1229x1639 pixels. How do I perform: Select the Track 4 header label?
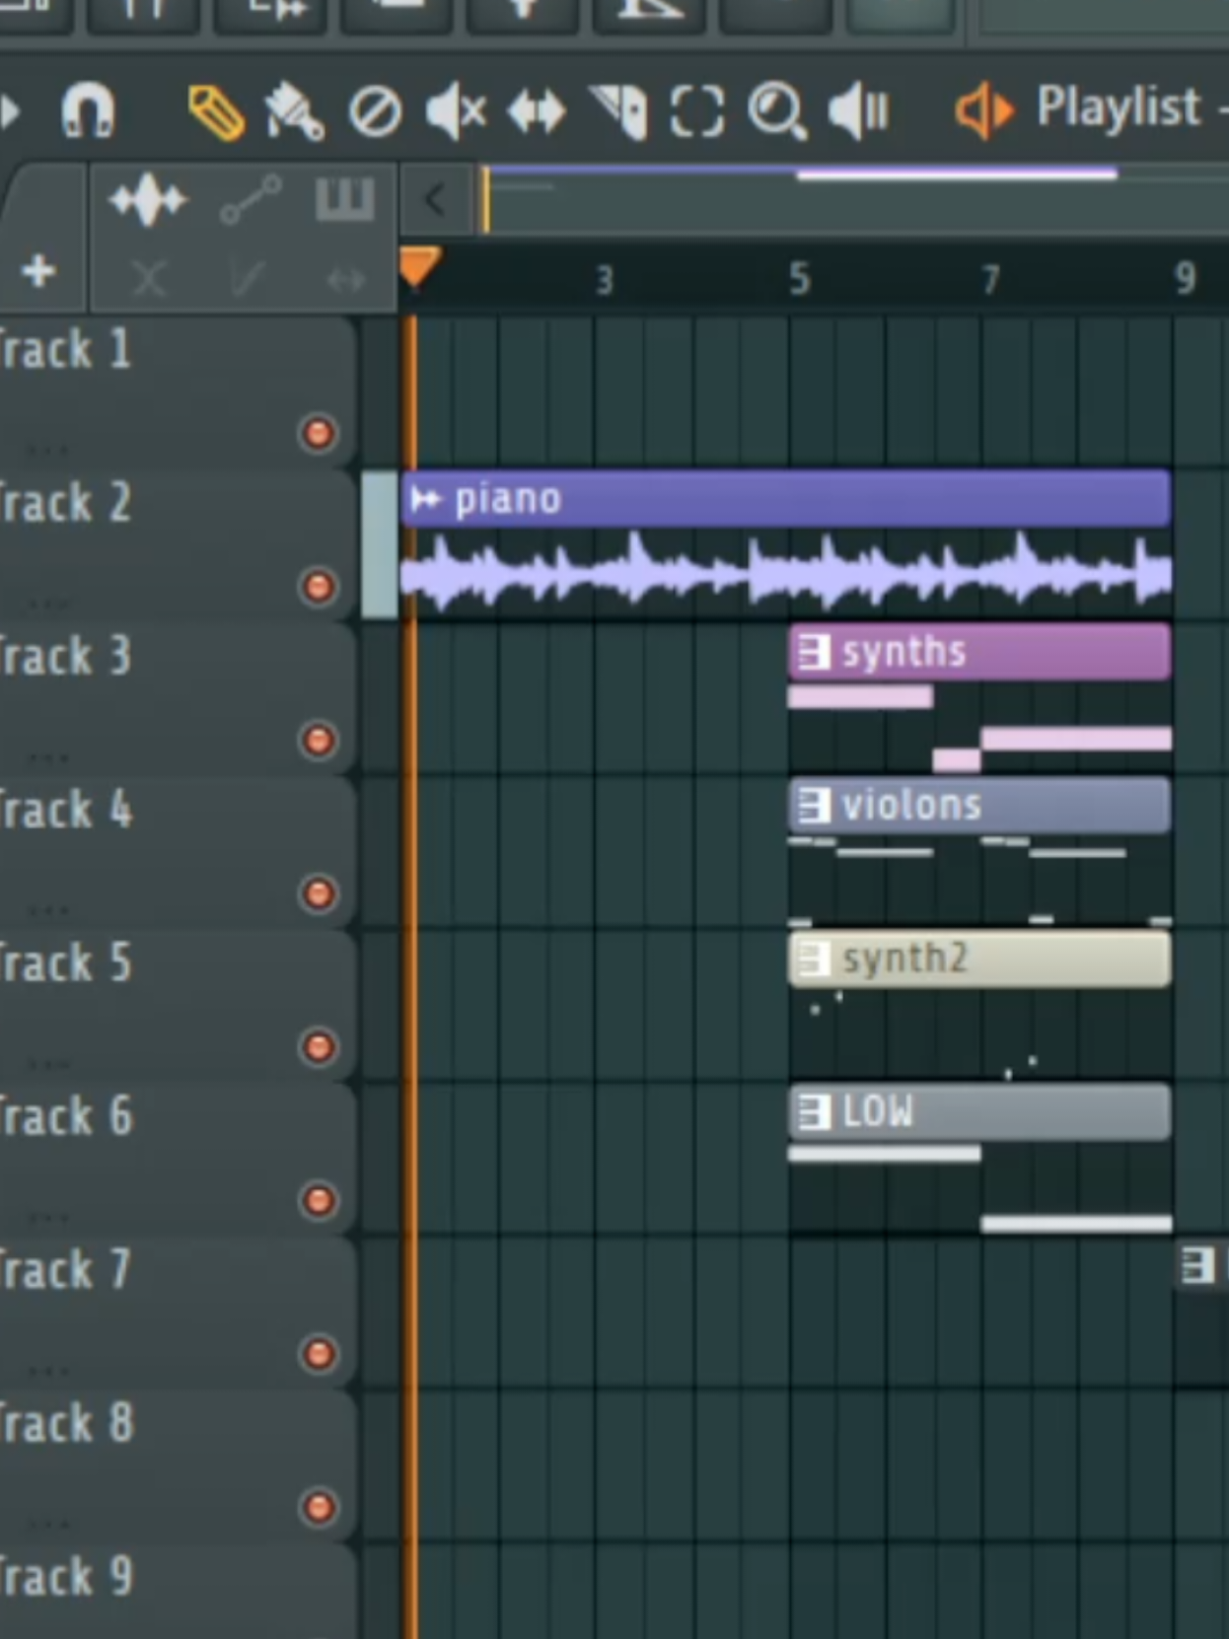pos(65,810)
